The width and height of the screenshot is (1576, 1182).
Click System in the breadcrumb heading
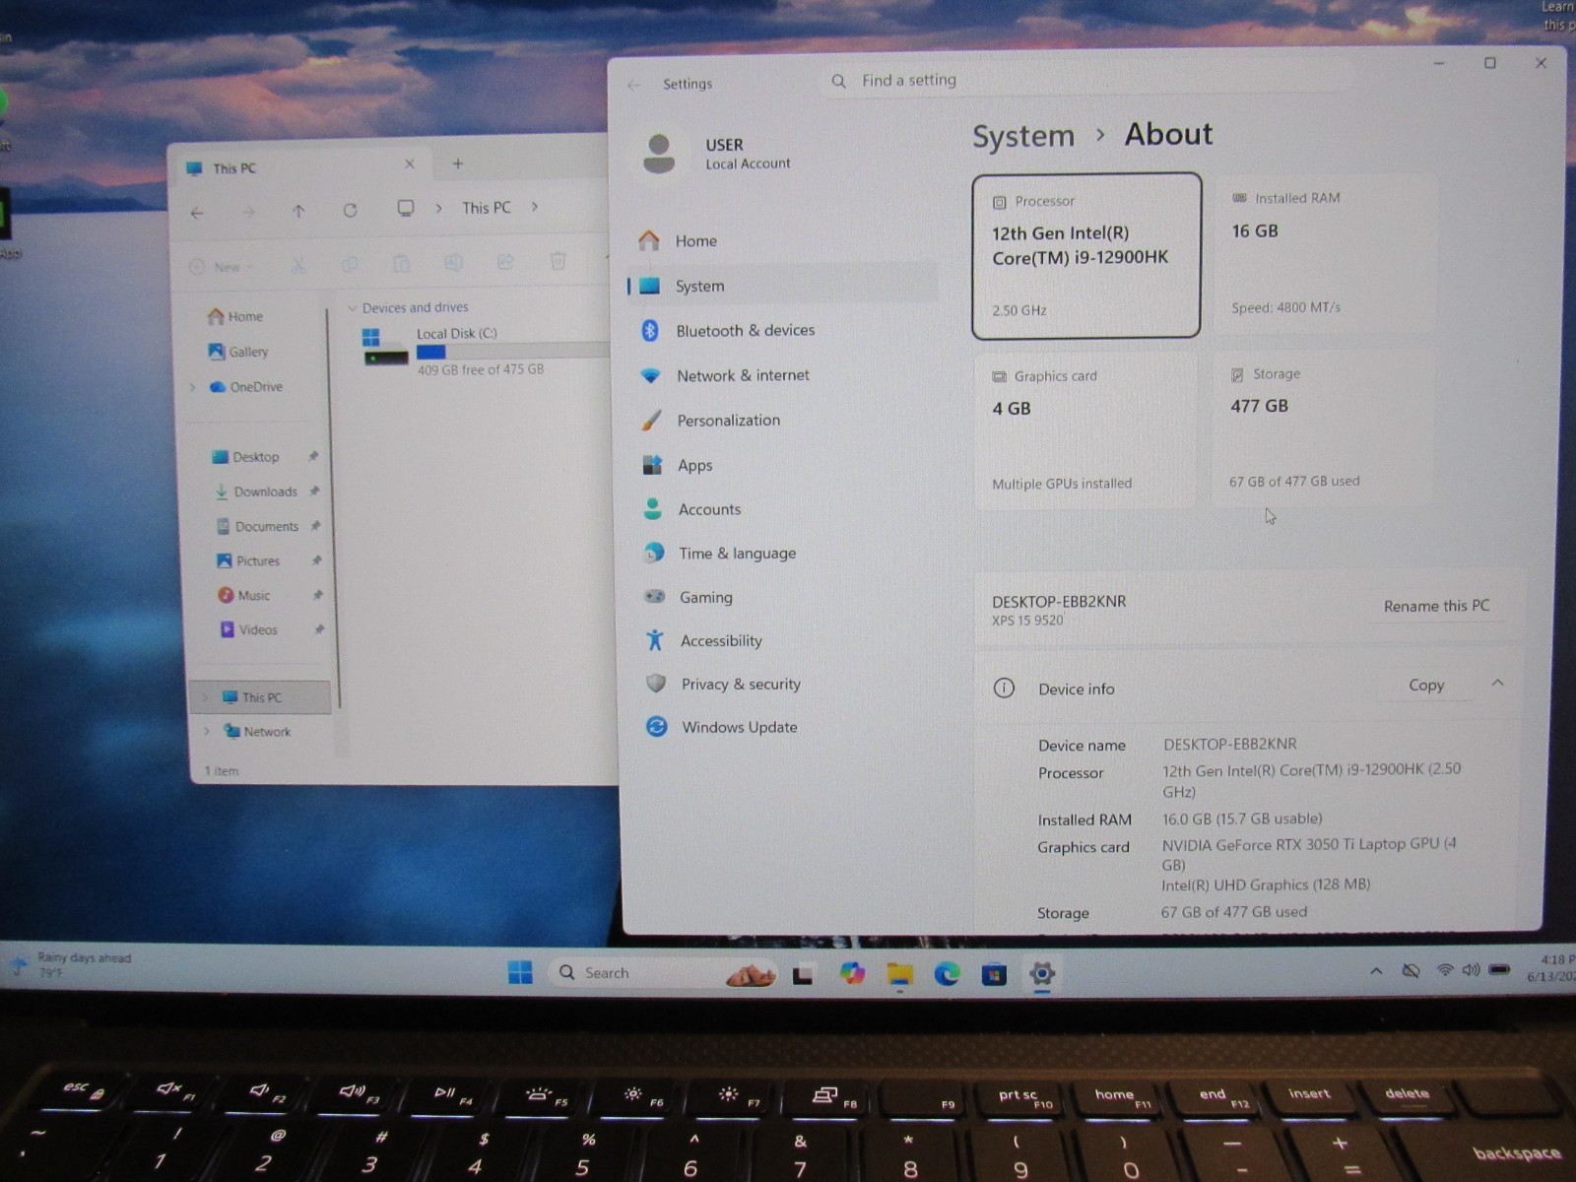1023,136
